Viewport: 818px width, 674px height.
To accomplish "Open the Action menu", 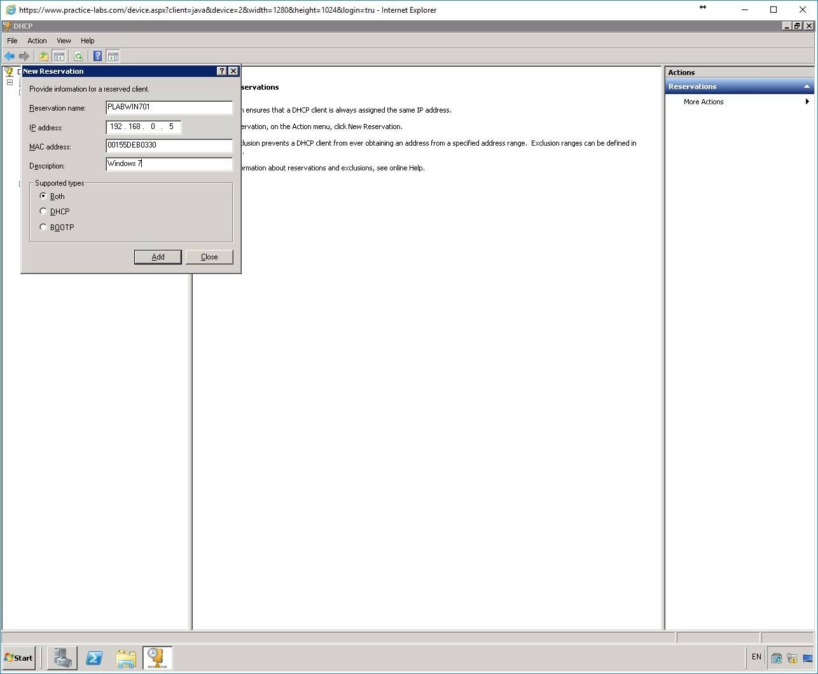I will pyautogui.click(x=37, y=40).
